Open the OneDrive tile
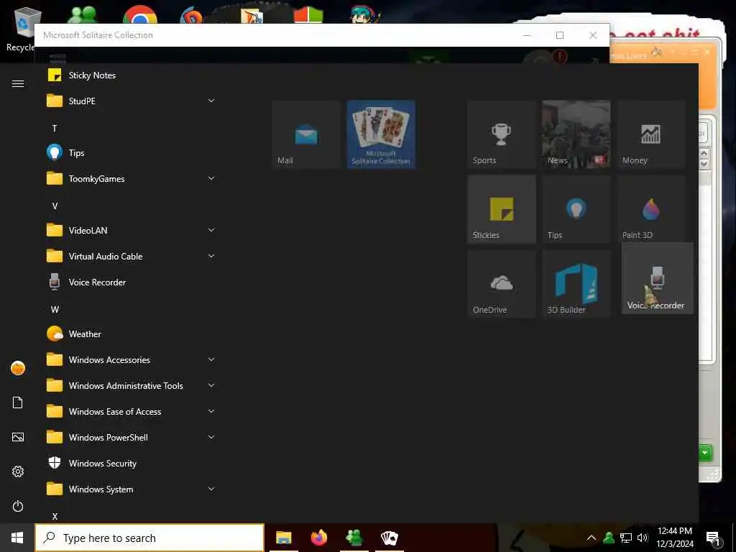The width and height of the screenshot is (736, 552). [501, 283]
